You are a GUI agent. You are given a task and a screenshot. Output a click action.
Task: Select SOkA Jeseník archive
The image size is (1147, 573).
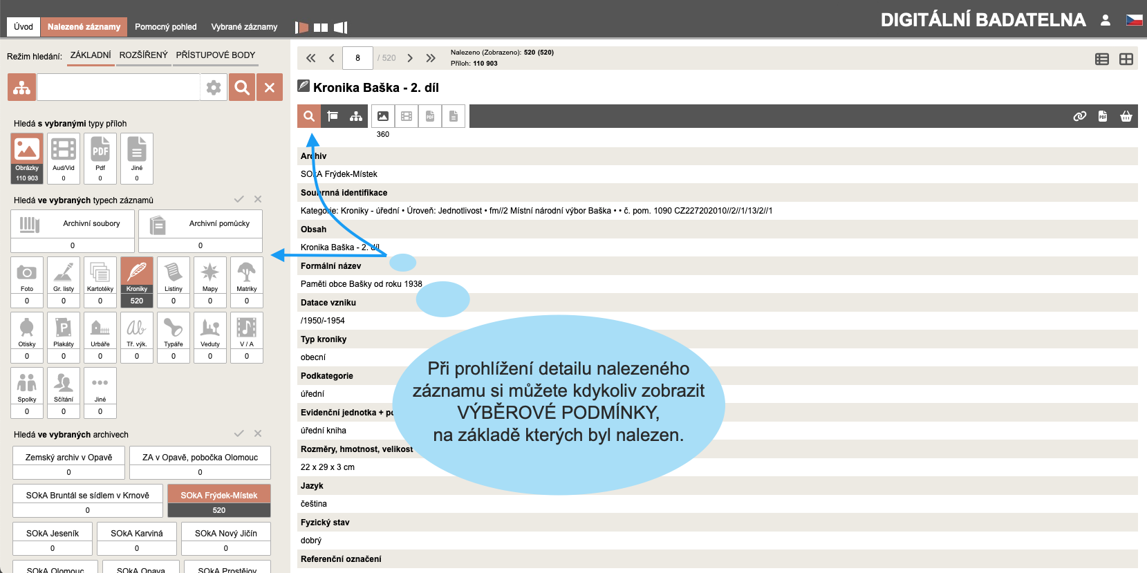coord(53,539)
